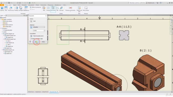
Task: Open the Plik file menu tab
Action: point(2,5)
